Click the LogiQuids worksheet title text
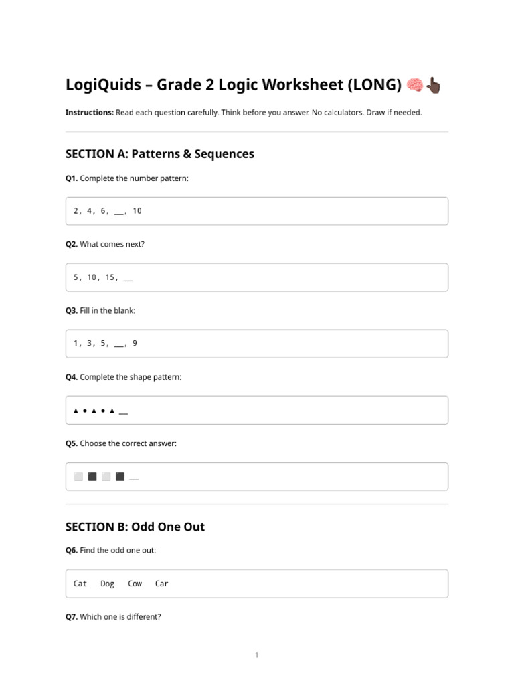Screen dimensions: 514x686 click(x=234, y=85)
